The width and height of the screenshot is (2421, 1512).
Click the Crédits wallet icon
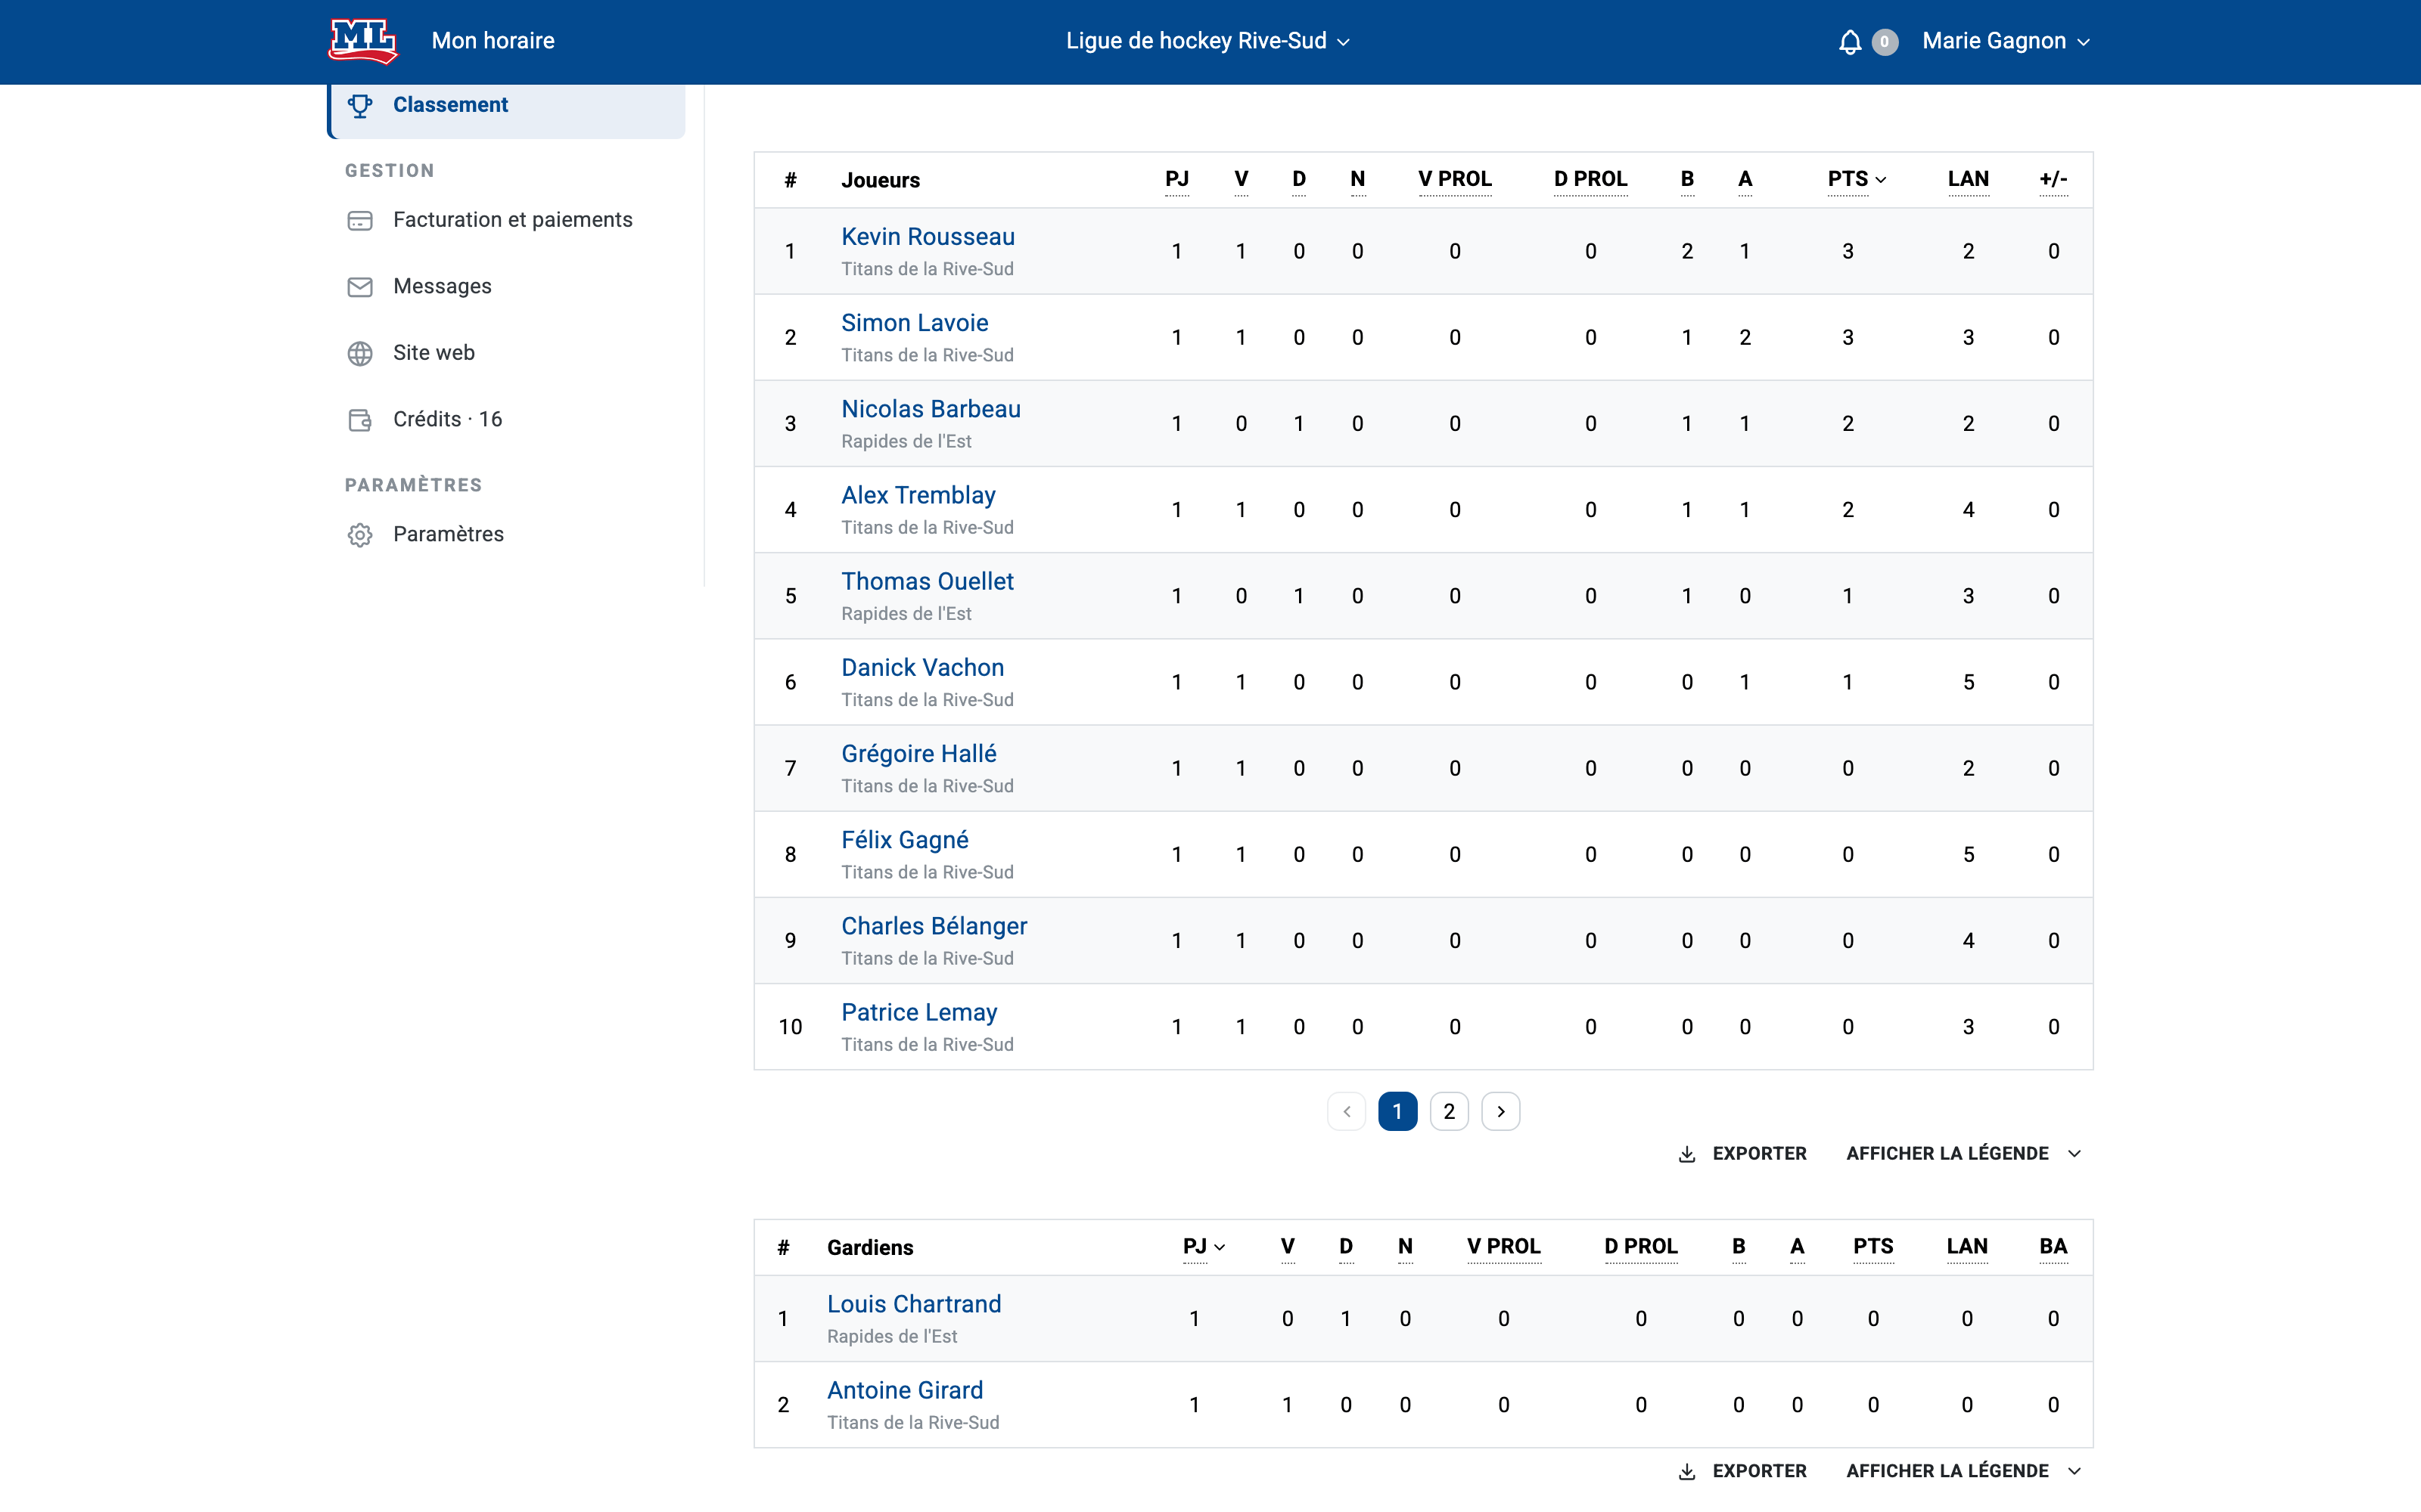click(360, 420)
